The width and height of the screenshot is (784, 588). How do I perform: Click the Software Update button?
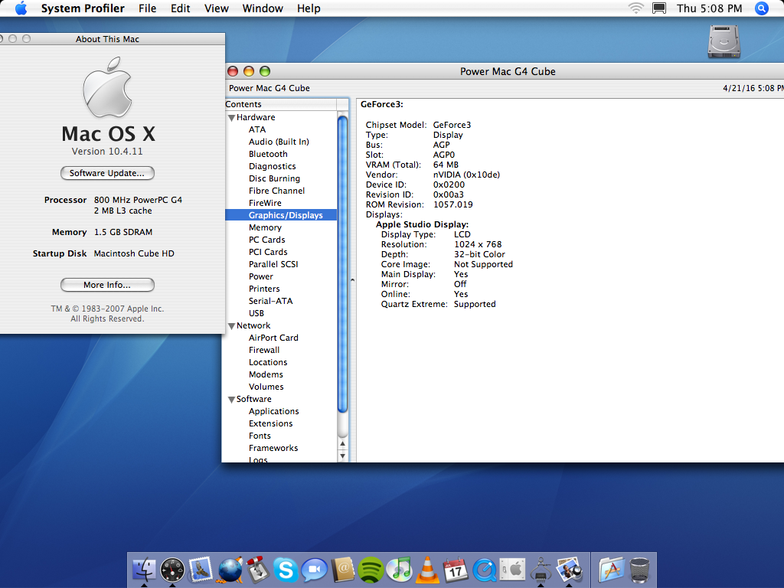pos(107,173)
